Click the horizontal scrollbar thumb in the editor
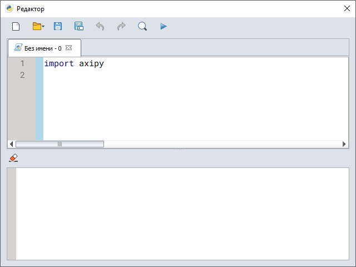This screenshot has width=356, height=267. click(60, 144)
